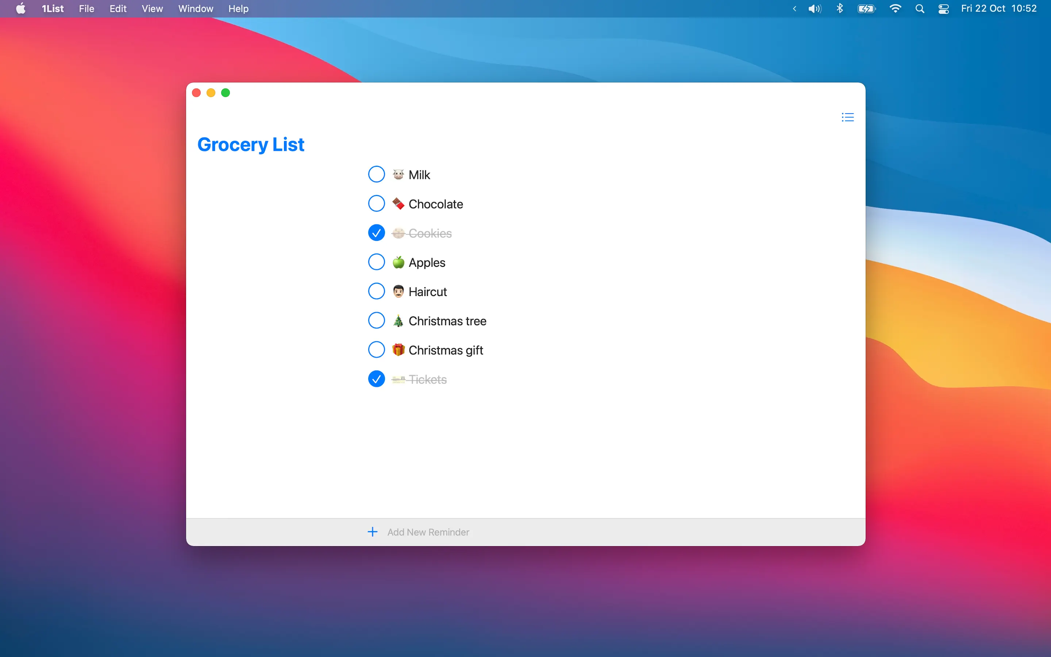Click the battery status icon

coord(866,9)
